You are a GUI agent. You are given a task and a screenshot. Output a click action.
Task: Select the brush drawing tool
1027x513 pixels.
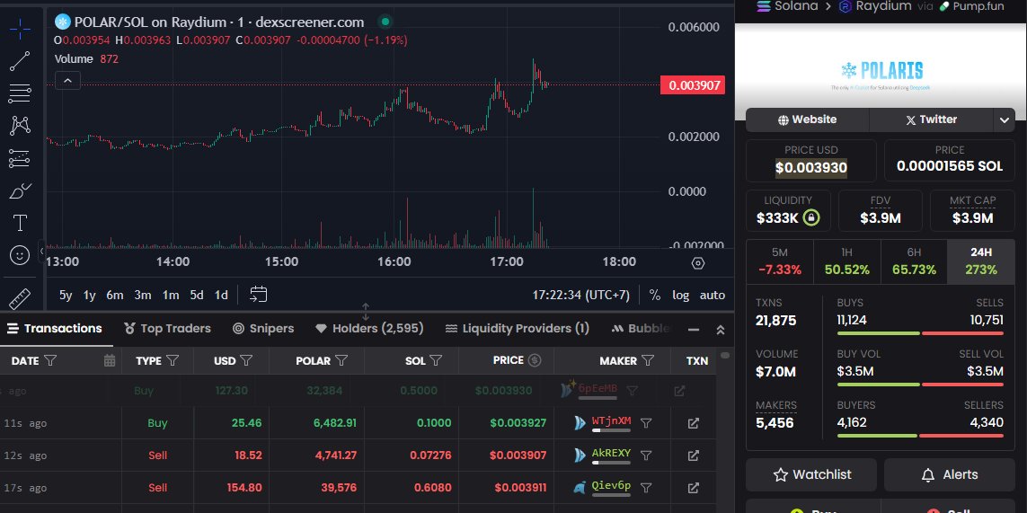coord(20,190)
